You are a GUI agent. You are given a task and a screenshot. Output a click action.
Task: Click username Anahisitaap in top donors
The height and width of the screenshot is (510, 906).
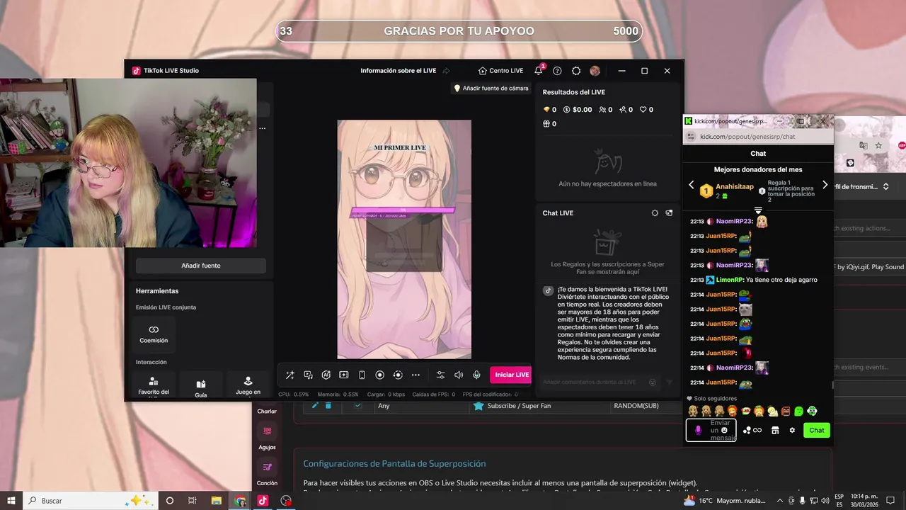pos(734,187)
